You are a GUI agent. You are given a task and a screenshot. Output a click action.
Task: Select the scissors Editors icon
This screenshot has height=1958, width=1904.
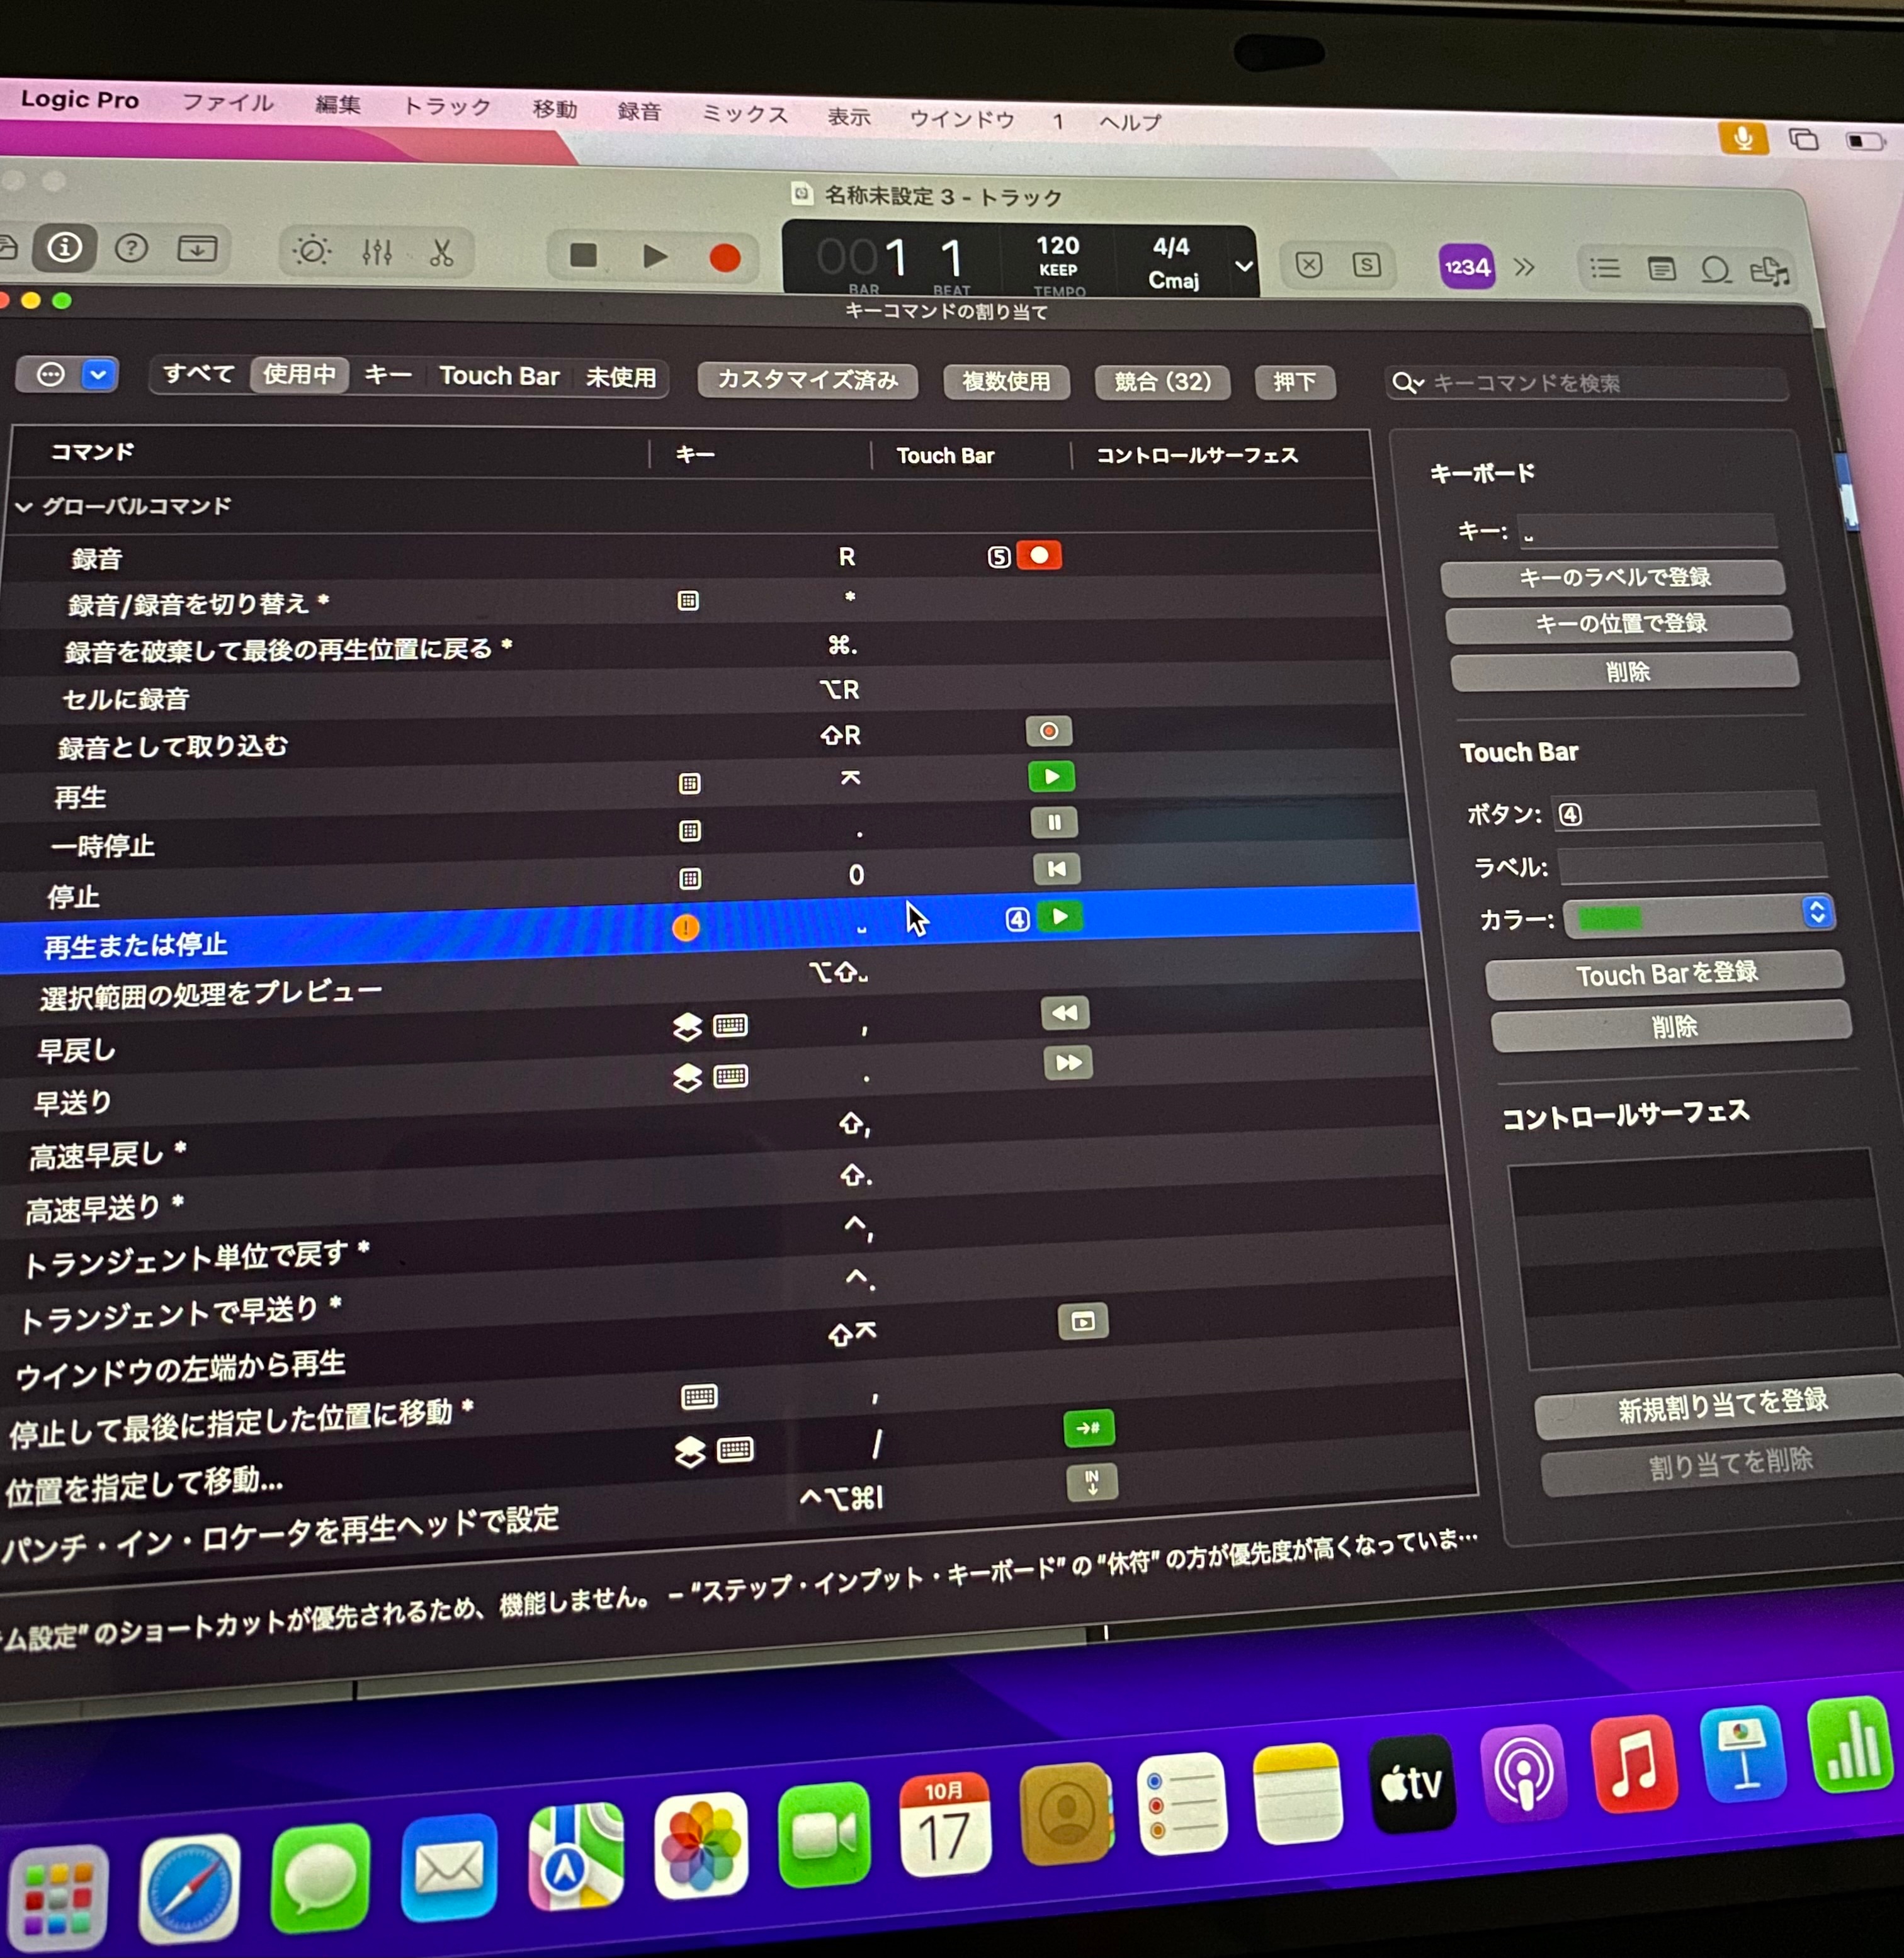(441, 253)
